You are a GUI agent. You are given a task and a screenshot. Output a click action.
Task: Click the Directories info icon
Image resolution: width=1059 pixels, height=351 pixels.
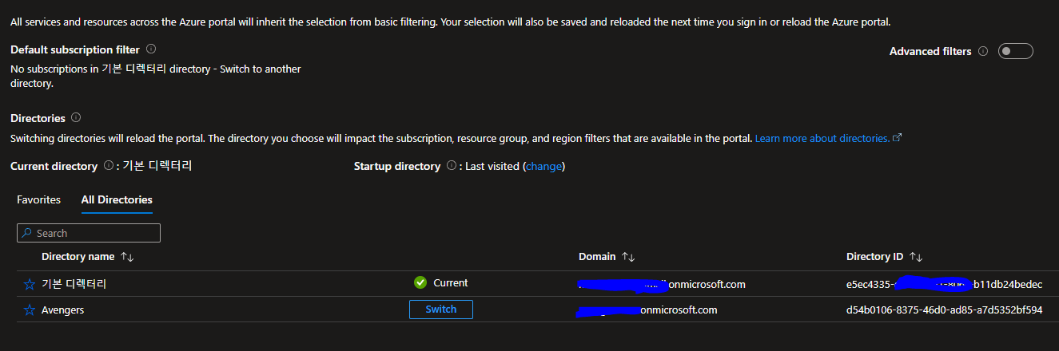76,117
